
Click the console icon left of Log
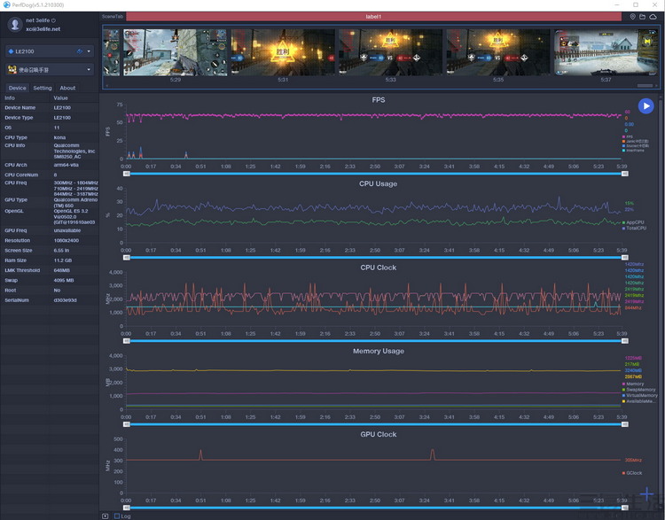(x=106, y=516)
